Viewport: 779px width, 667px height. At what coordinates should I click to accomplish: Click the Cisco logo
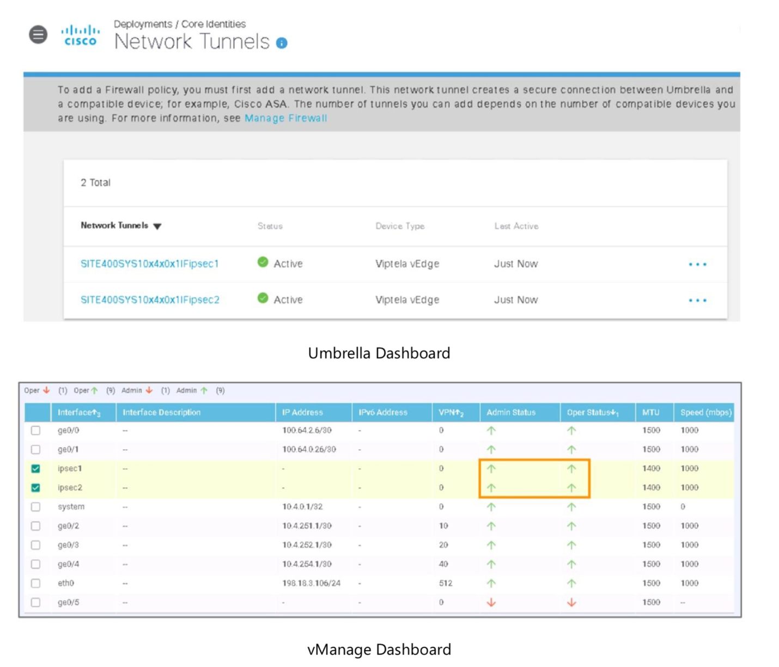click(x=80, y=35)
